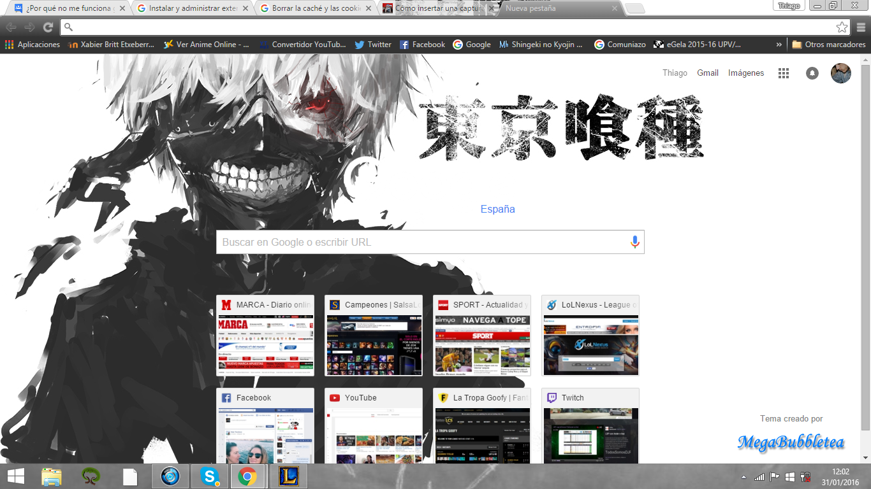Open the Windows Start button
Screen dimensions: 871x489
[16, 476]
